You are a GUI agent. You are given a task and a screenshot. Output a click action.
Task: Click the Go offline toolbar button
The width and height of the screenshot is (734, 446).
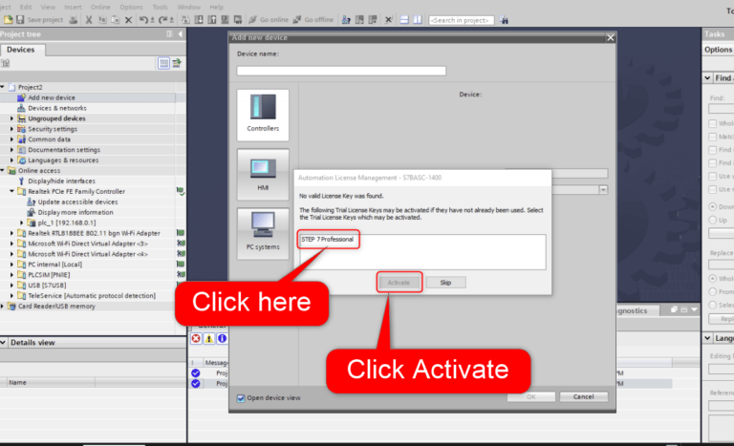[313, 19]
